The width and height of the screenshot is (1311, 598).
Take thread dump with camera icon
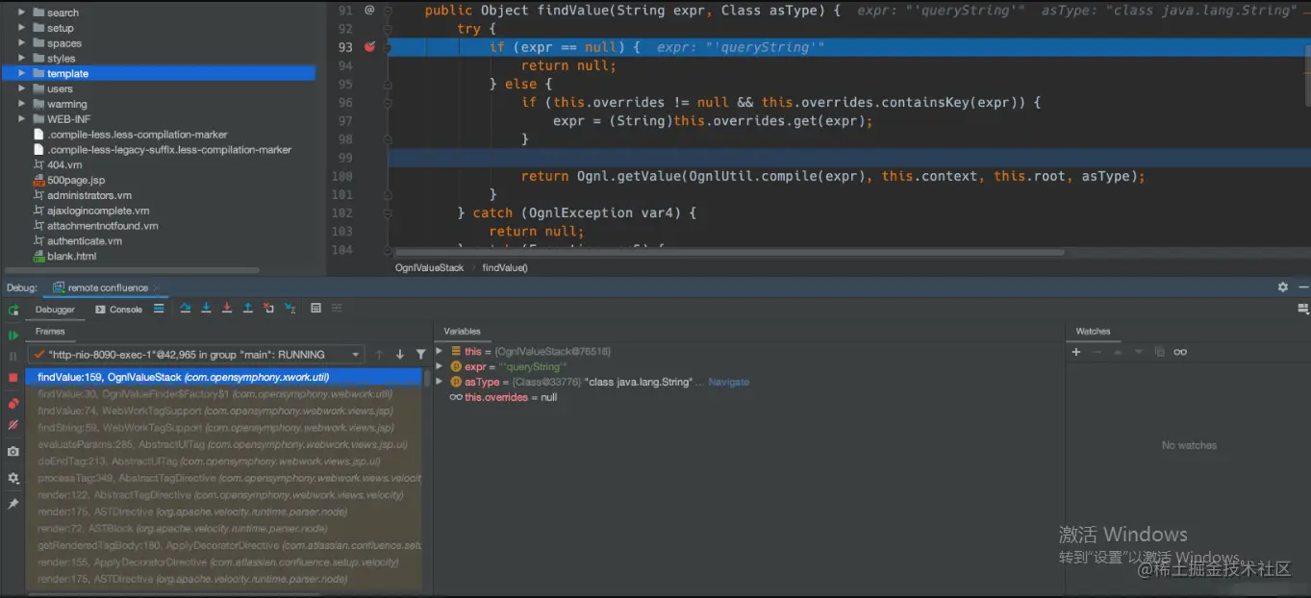[13, 451]
